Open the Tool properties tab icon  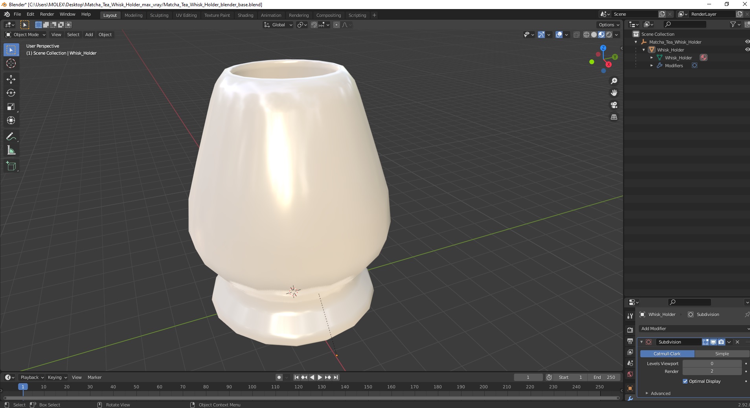[x=630, y=316]
